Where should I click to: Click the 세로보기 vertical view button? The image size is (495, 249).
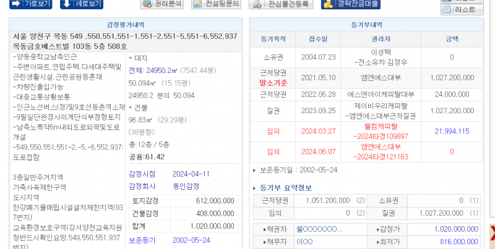pyautogui.click(x=82, y=4)
